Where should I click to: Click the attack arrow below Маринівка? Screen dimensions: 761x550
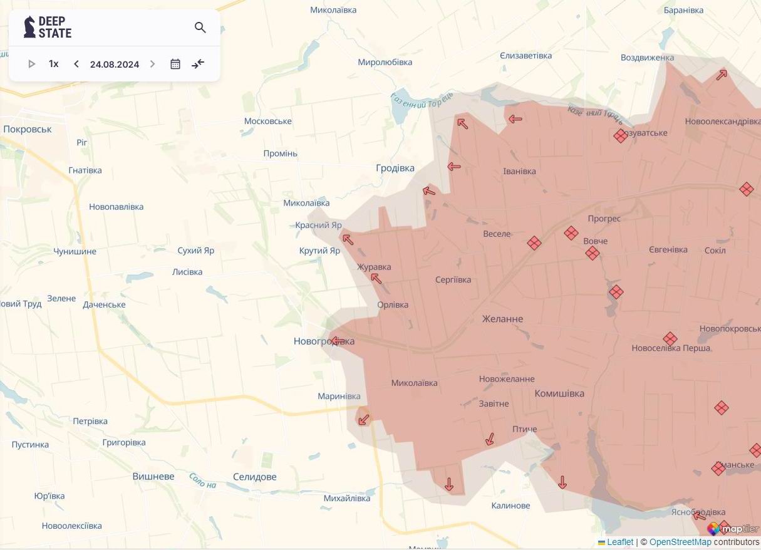coord(363,419)
